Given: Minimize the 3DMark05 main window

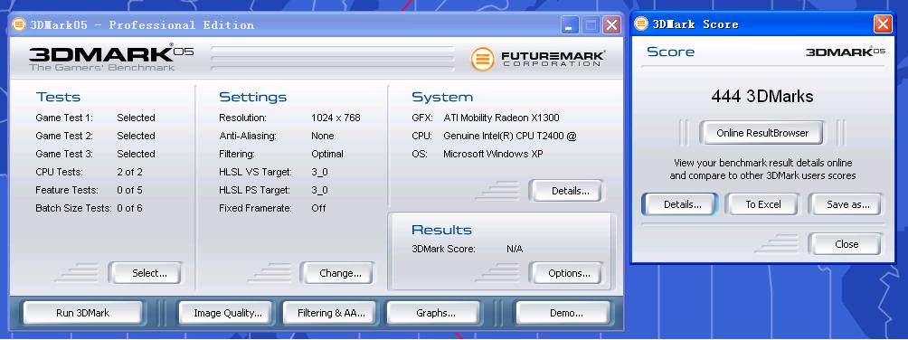Looking at the screenshot, I should pyautogui.click(x=570, y=25).
